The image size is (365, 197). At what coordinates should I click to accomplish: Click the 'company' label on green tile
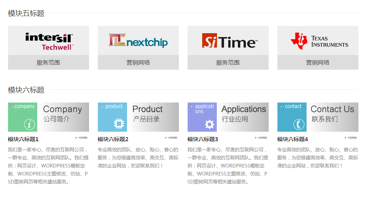coord(24,106)
